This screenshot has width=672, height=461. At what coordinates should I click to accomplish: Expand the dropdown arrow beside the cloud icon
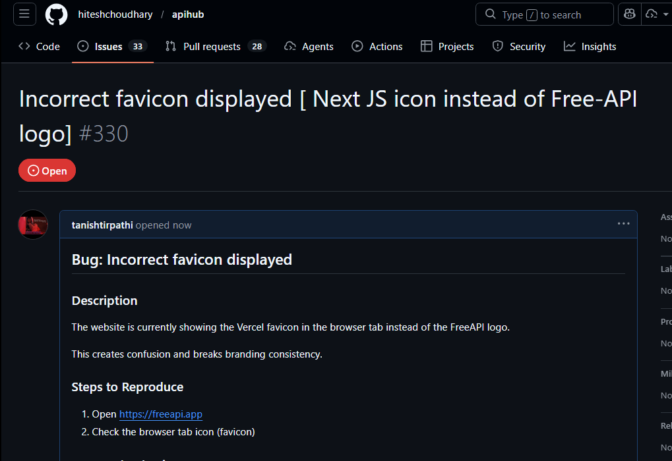(x=665, y=14)
